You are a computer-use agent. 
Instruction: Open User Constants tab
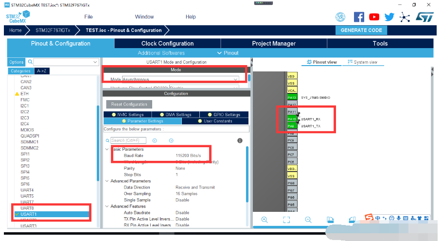tap(215, 121)
